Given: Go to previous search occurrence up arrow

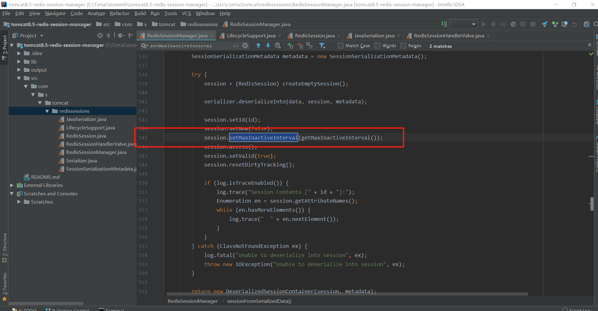Looking at the screenshot, I should [258, 46].
